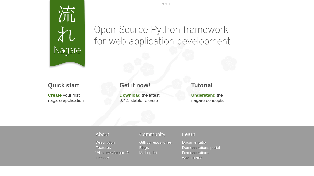Click the green Nagare logo banner
314x176 pixels.
(67, 34)
